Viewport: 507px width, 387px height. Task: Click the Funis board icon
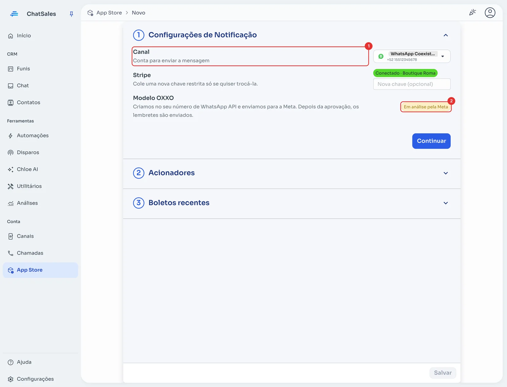[10, 69]
